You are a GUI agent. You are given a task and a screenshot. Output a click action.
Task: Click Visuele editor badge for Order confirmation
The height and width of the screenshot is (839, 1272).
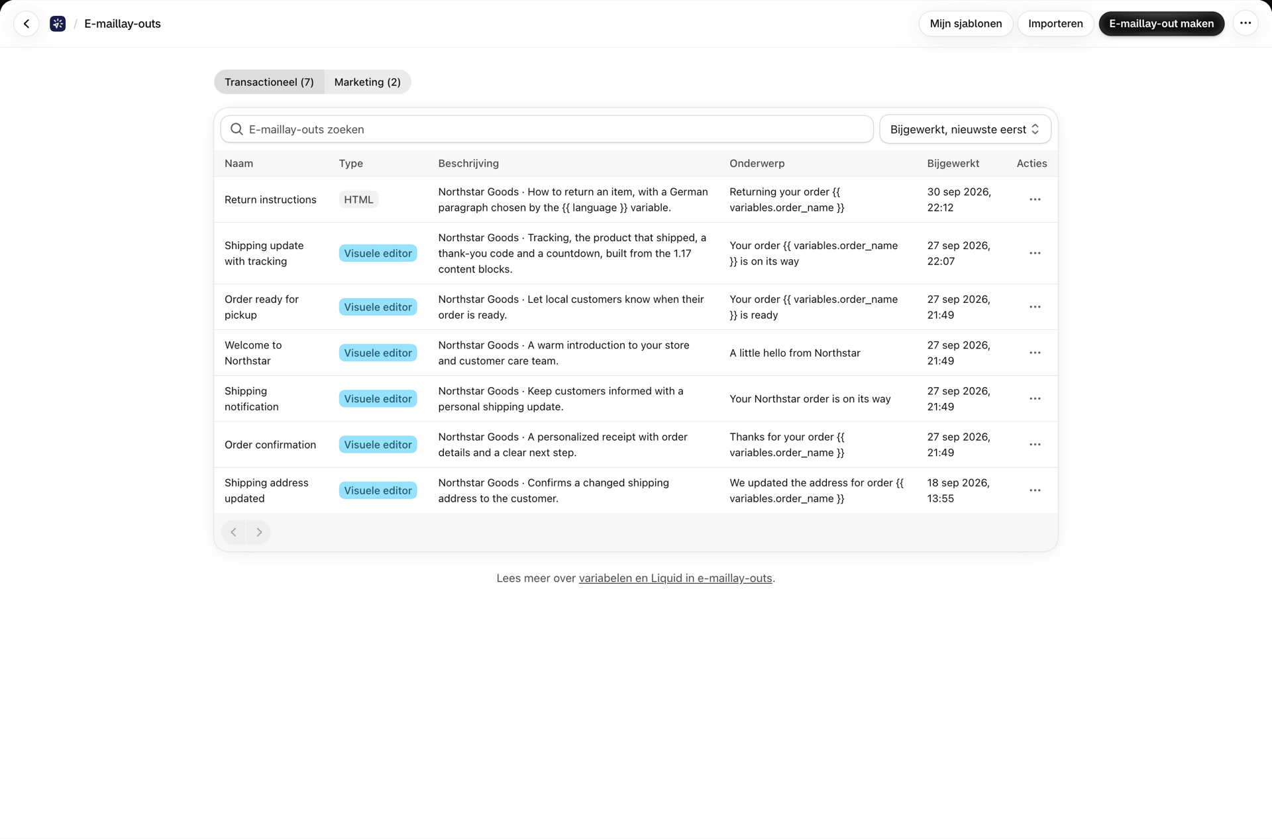pos(378,445)
